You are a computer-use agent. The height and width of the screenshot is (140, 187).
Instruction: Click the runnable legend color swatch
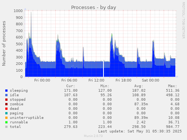pos(6,122)
